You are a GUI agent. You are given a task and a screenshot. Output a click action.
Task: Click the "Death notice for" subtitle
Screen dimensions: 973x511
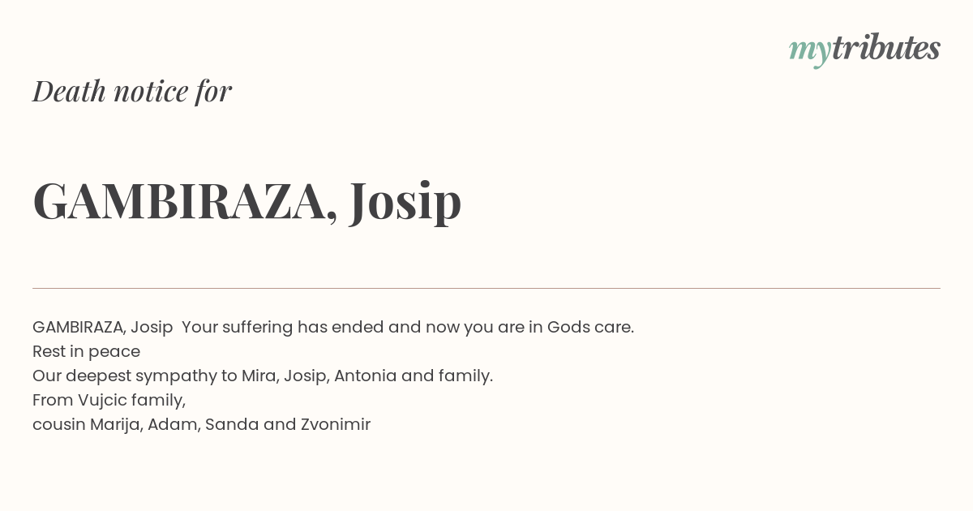[132, 91]
